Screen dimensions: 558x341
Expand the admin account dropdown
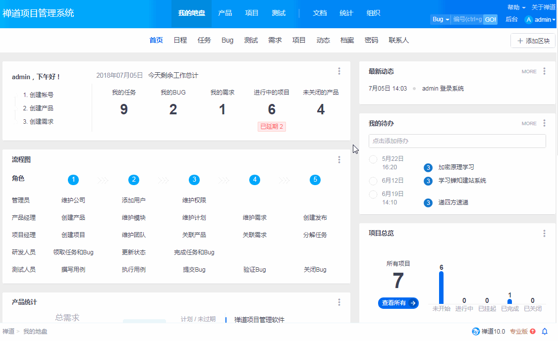(545, 20)
